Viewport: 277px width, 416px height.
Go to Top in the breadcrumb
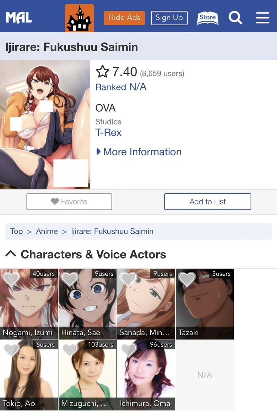[x=17, y=231]
